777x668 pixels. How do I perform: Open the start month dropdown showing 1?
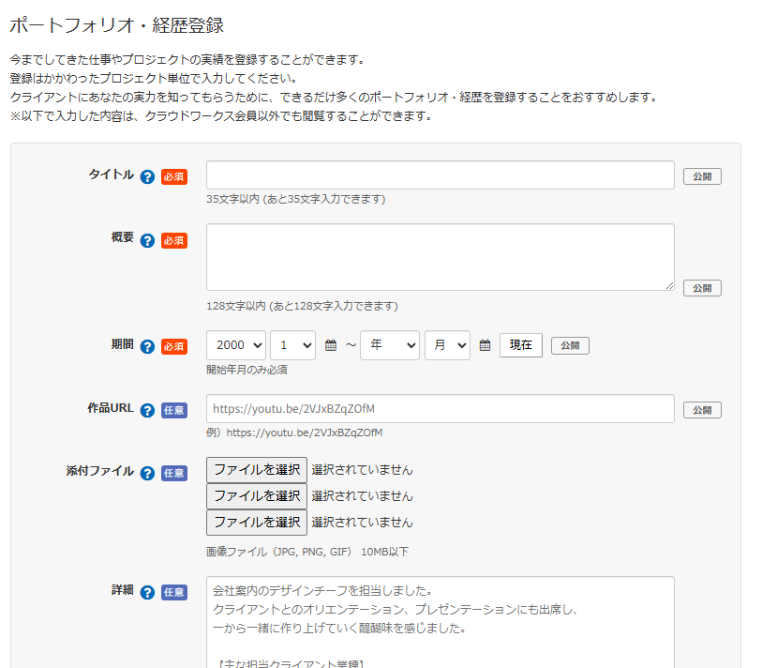pos(292,345)
